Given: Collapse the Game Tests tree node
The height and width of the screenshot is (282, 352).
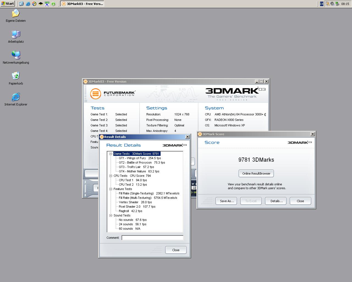Looking at the screenshot, I should [x=111, y=154].
